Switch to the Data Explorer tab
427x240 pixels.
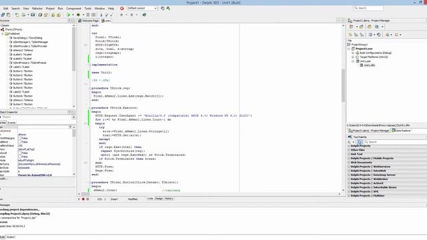pyautogui.click(x=401, y=131)
